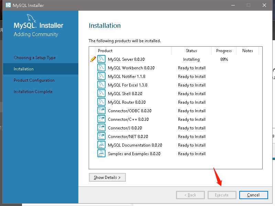
Task: Click the MySQL Workbench 8.0.20 product icon
Action: click(x=101, y=68)
